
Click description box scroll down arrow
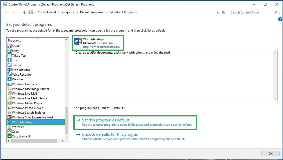pyautogui.click(x=275, y=98)
